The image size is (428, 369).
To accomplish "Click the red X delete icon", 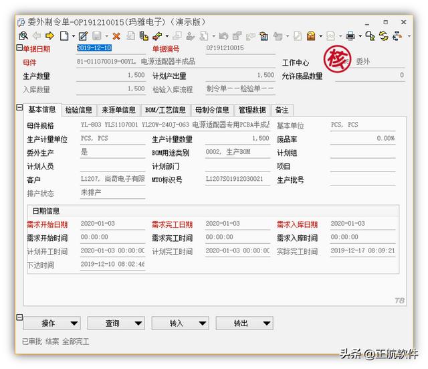I will (x=116, y=35).
